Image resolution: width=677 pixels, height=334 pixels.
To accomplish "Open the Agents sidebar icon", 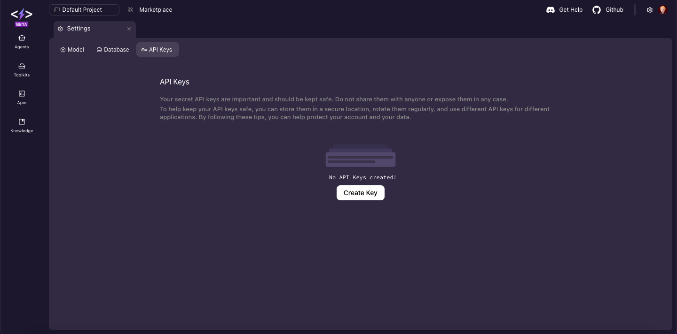I will (22, 38).
